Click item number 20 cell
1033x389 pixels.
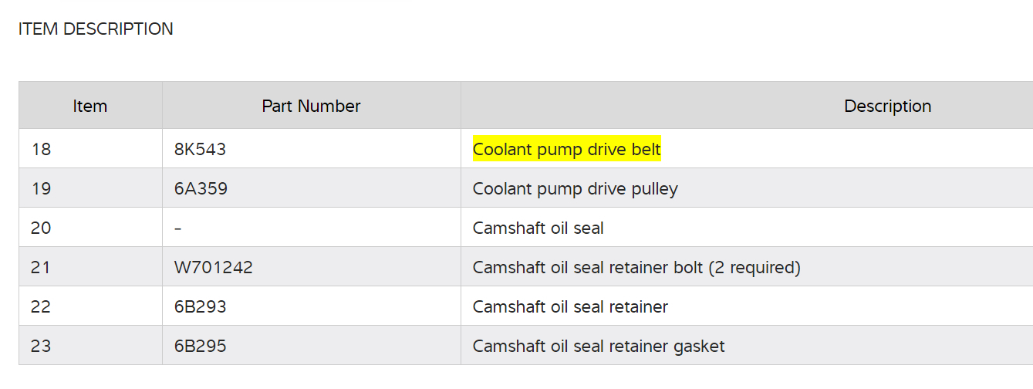coord(41,228)
